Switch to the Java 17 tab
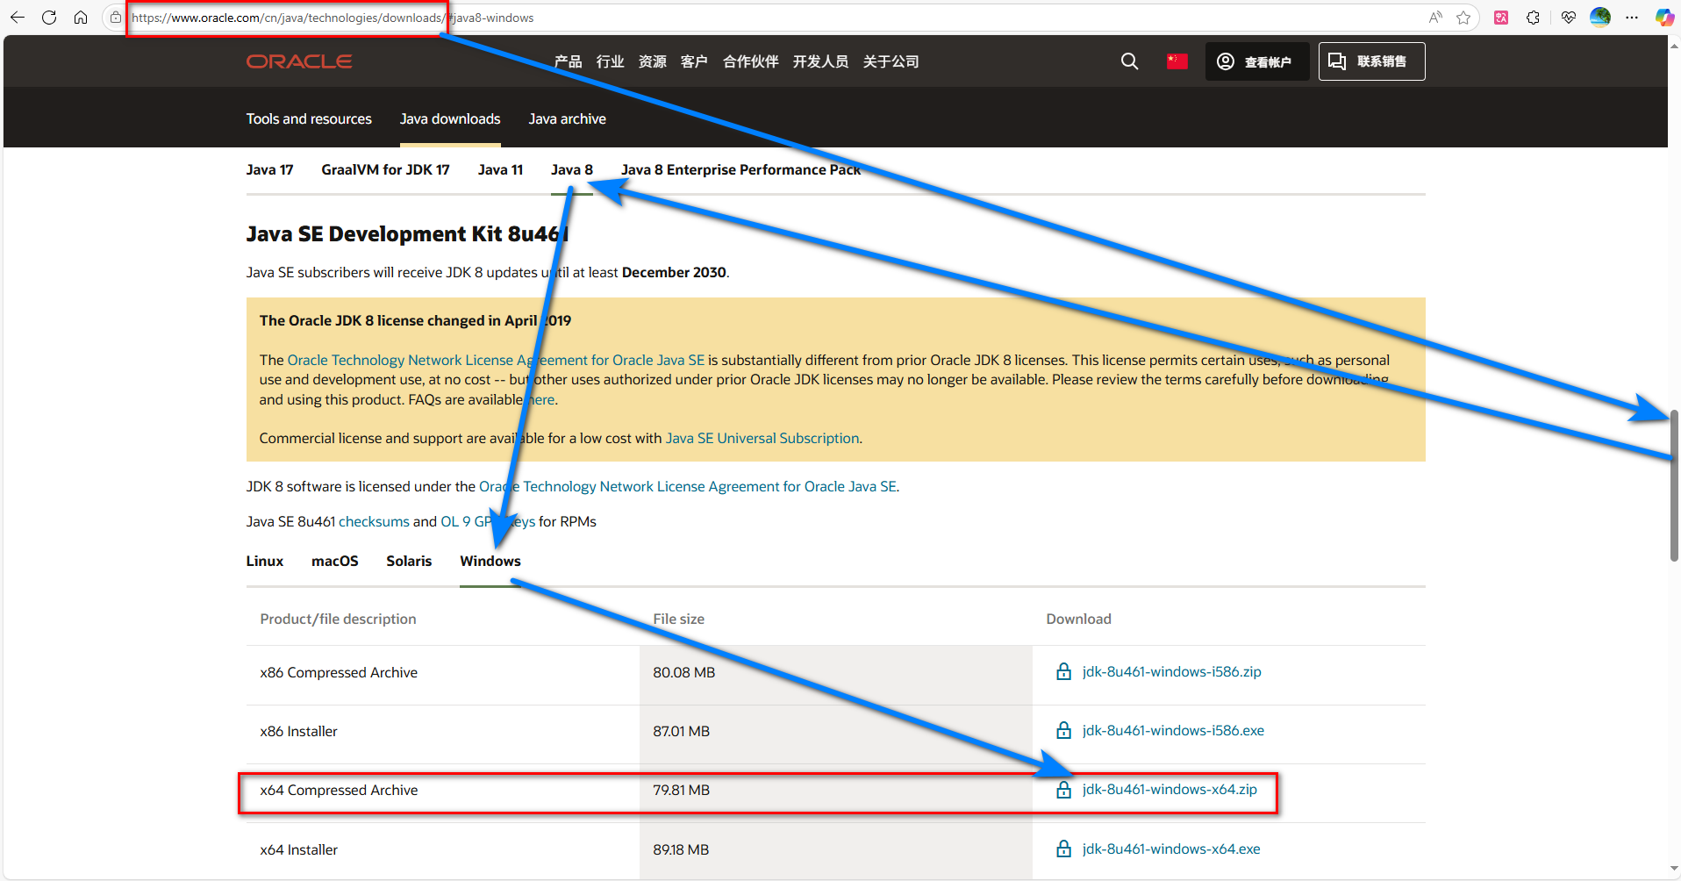Viewport: 1681px width, 881px height. coord(269,169)
